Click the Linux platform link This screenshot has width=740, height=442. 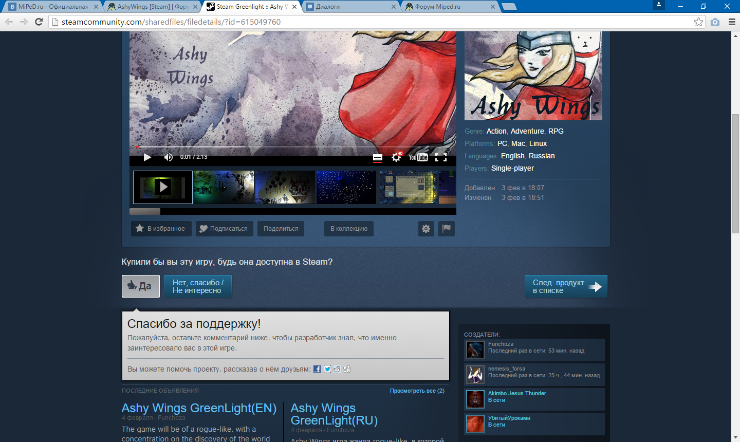[x=538, y=143]
